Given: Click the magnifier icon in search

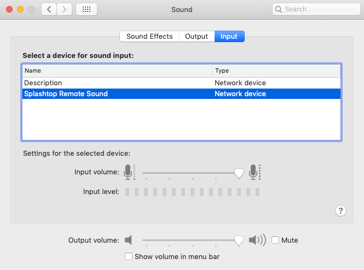Looking at the screenshot, I should tap(279, 9).
